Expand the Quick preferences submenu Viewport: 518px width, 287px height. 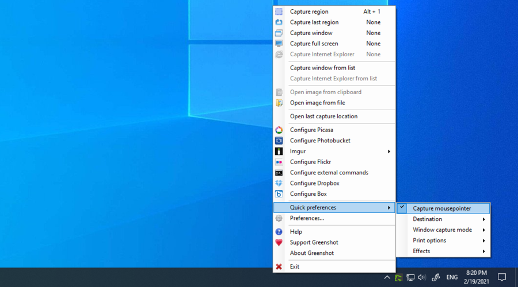(x=334, y=208)
